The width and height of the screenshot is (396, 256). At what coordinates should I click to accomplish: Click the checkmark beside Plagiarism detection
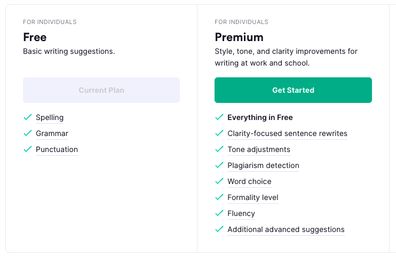219,165
